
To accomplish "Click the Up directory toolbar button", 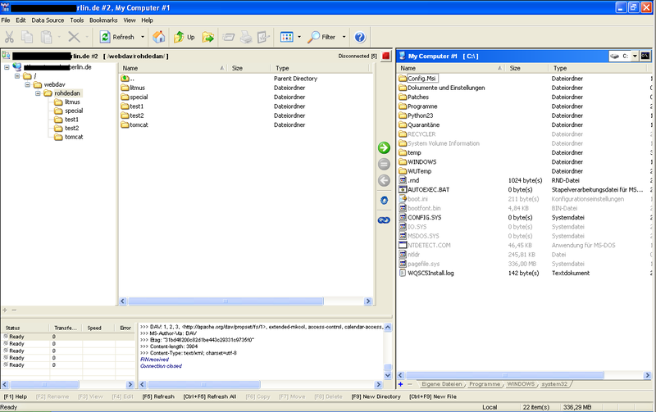I will tap(184, 37).
